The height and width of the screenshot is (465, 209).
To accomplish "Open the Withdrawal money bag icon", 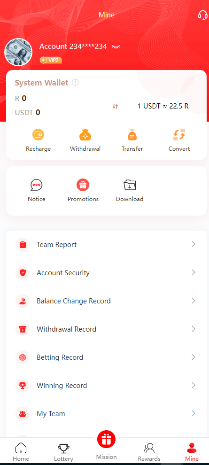I will click(x=85, y=135).
